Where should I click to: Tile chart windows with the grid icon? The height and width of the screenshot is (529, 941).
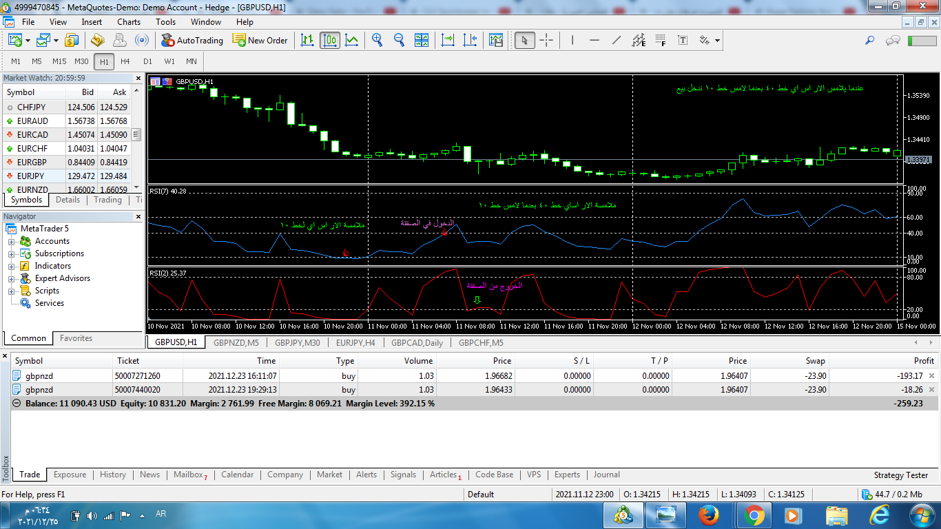[x=422, y=40]
